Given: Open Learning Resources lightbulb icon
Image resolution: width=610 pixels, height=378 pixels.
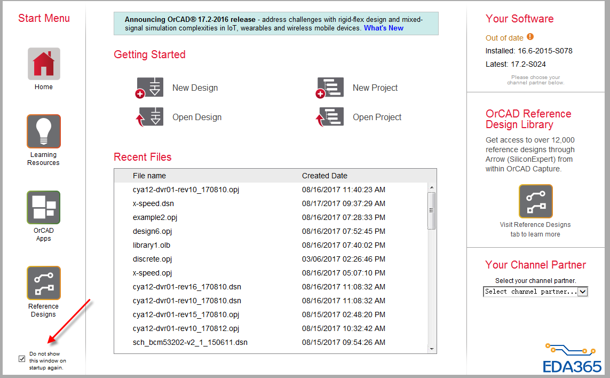Looking at the screenshot, I should pos(44,131).
